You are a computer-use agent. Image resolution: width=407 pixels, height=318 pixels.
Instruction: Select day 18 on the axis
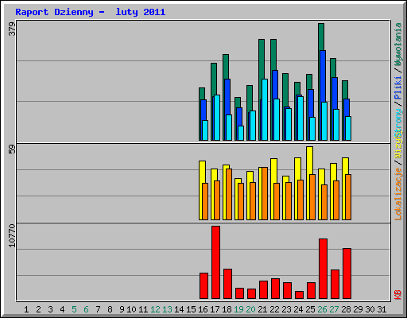[227, 309]
